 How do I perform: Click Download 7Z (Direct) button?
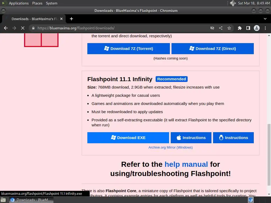click(213, 49)
